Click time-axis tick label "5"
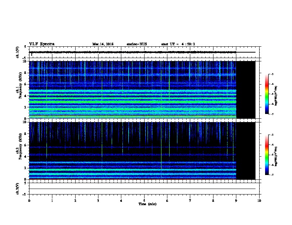This screenshot has height=225, width=292. click(144, 201)
